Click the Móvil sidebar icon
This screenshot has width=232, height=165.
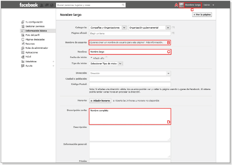23,57
